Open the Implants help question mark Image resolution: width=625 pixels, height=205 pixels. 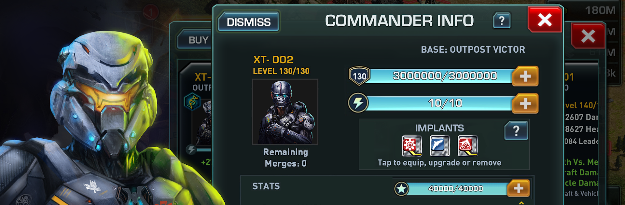point(516,131)
